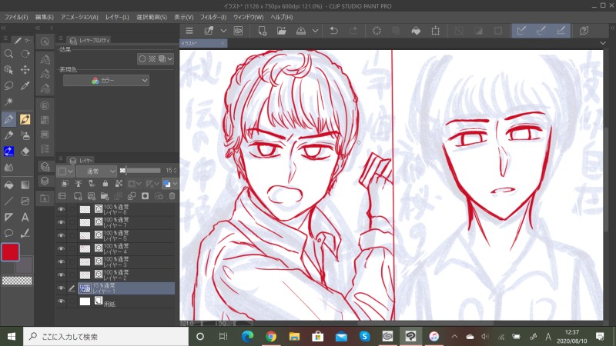This screenshot has height=346, width=616.
Task: Click the Undo arrow in command bar
Action: (334, 31)
